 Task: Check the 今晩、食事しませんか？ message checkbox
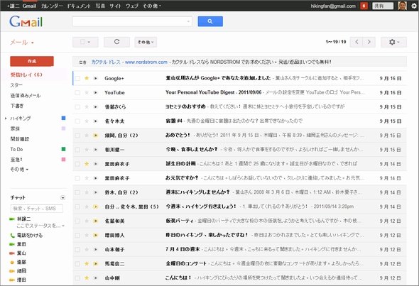(x=77, y=150)
